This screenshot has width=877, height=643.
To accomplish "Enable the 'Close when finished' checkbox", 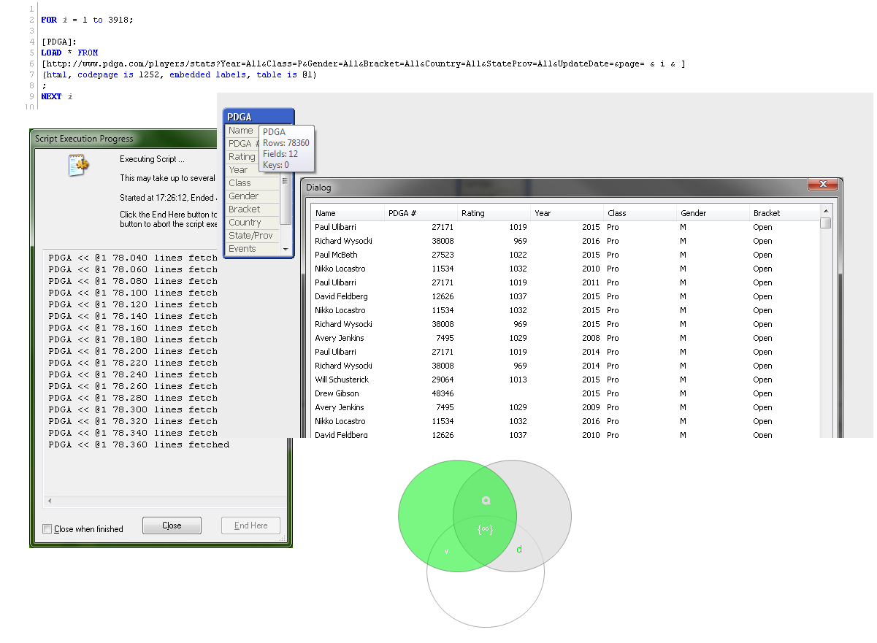I will pyautogui.click(x=47, y=529).
